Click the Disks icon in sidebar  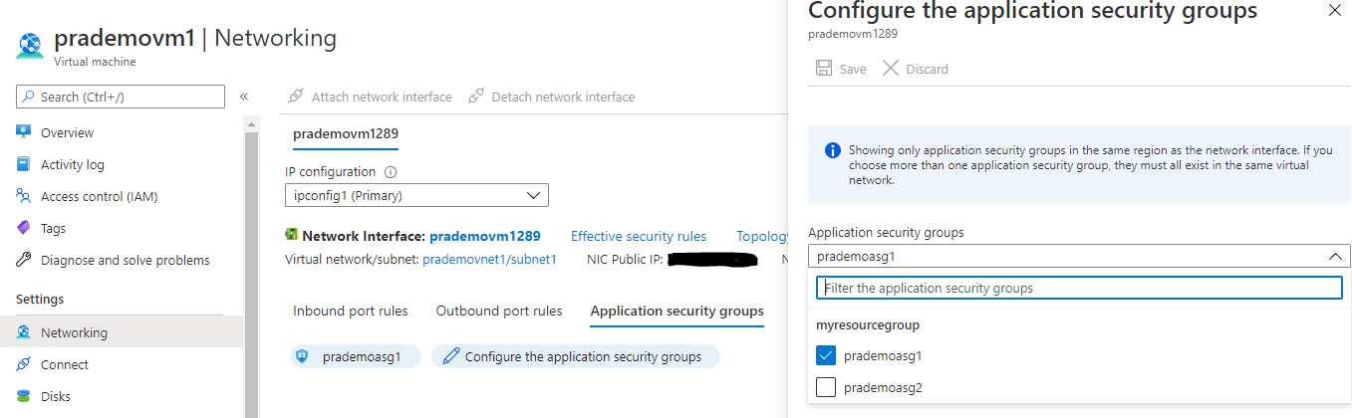(x=24, y=396)
